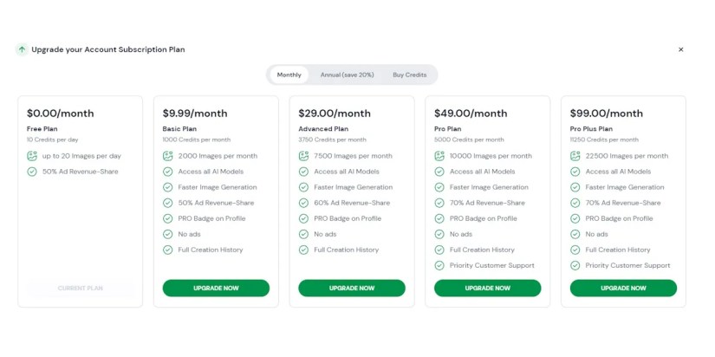Viewport: 715px width, 357px height.
Task: Click Pro Plan 10000 Images icon
Action: 439,156
